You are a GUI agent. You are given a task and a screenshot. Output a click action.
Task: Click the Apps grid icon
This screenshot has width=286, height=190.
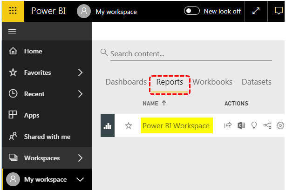(13, 115)
